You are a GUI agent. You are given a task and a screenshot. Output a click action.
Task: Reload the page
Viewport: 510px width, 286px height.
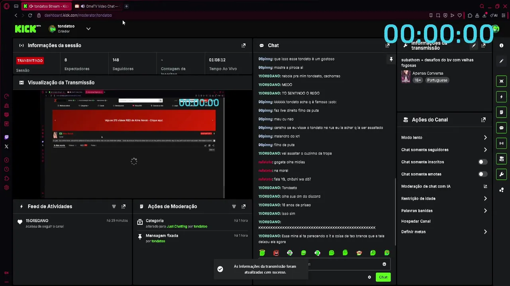(x=30, y=15)
